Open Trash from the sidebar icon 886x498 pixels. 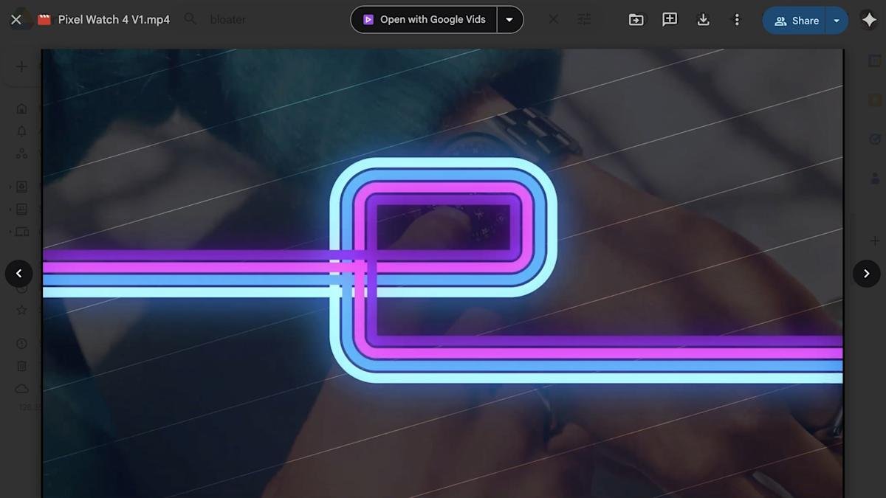(x=21, y=365)
